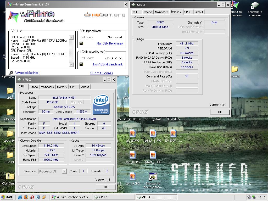Viewport: 268px width, 201px height.
Task: Select the bildes folder on the desktop
Action: [x=10, y=91]
